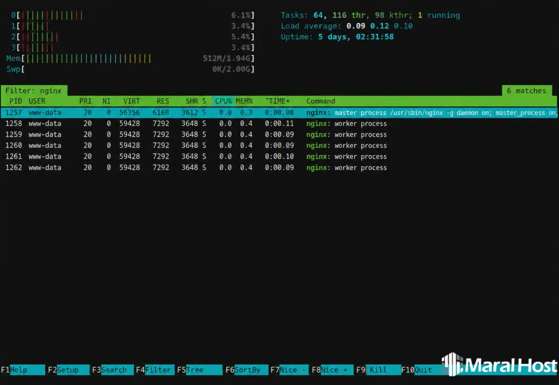Select worker process row PID 1259
This screenshot has height=385, width=559.
(x=279, y=135)
